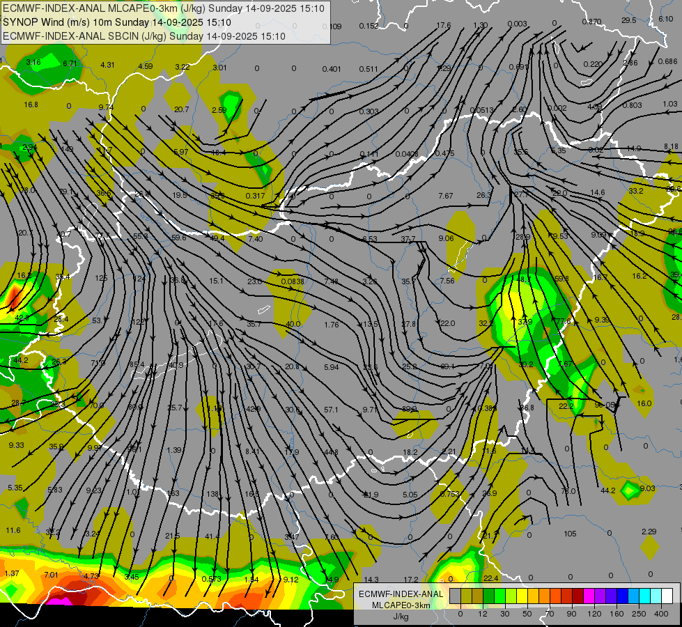This screenshot has height=627, width=682.
Task: Click the map value 5.97
Action: 181,152
